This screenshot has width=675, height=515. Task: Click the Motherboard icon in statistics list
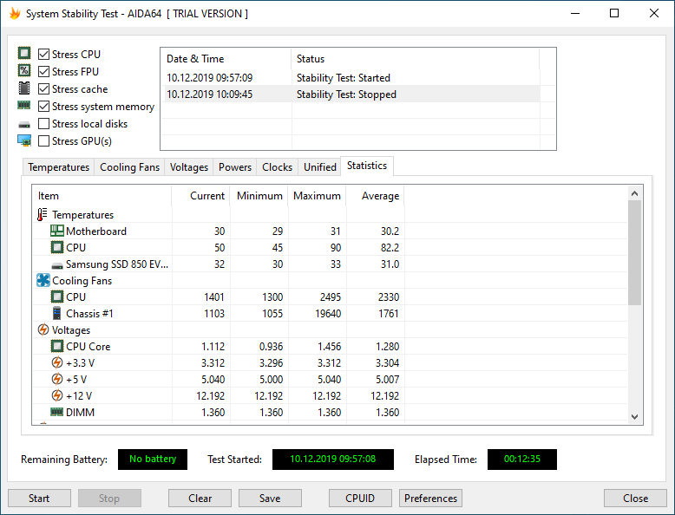(x=56, y=231)
